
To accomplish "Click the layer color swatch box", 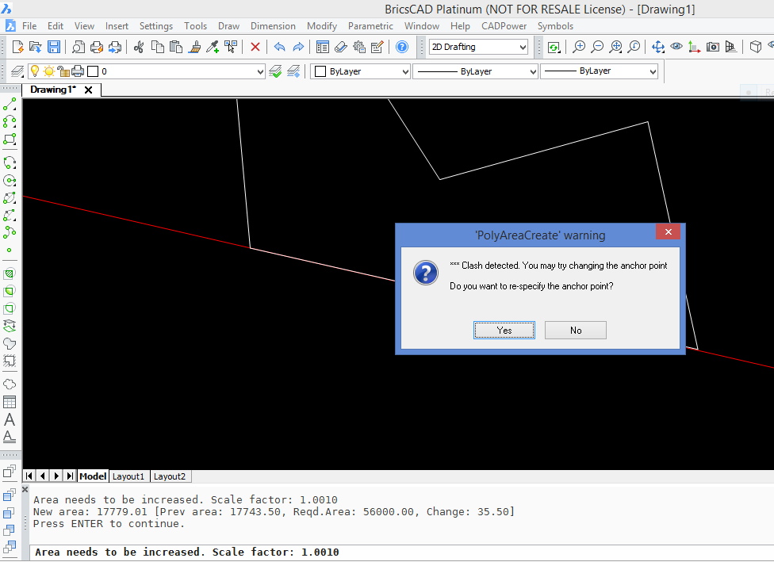I will click(93, 71).
